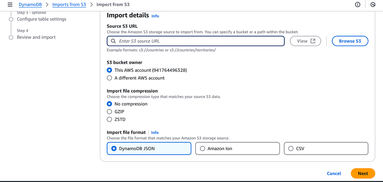Click the Next button to proceed

(x=363, y=173)
